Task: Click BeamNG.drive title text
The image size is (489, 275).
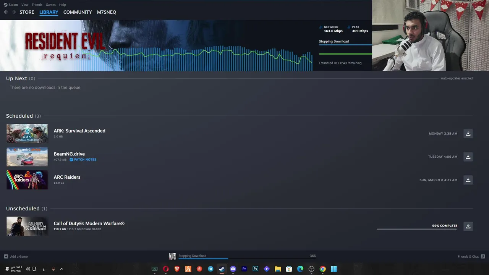Action: pyautogui.click(x=69, y=154)
